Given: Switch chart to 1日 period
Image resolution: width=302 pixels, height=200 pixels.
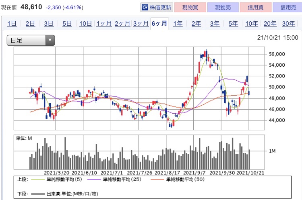Looking at the screenshot, I should click(12, 24).
